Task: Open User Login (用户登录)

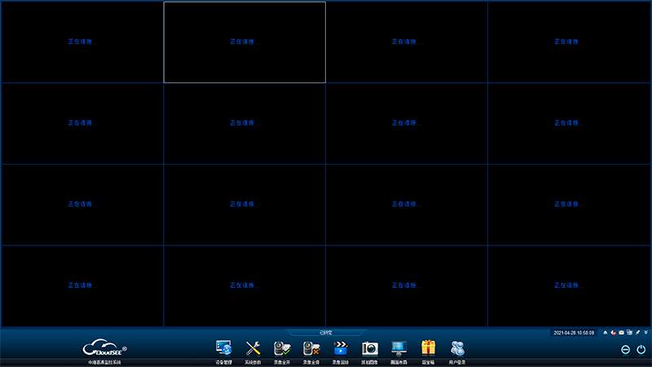Action: (x=458, y=348)
